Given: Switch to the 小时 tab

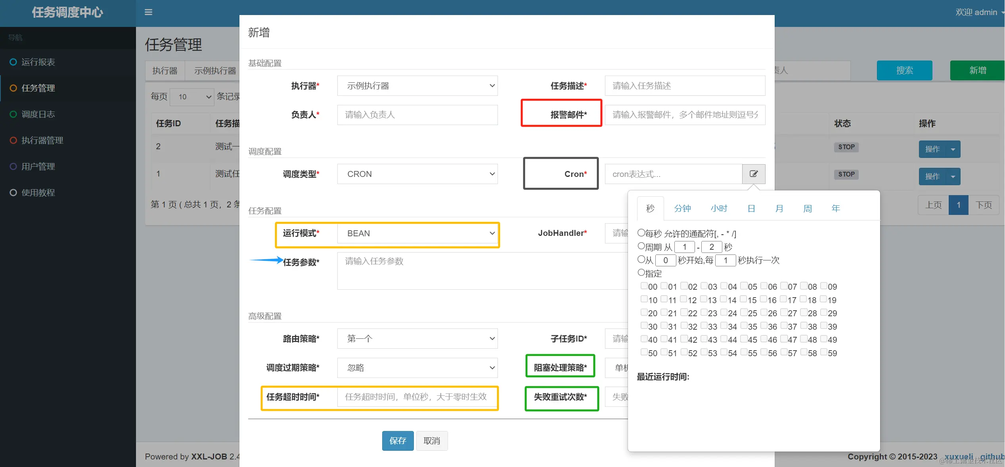Looking at the screenshot, I should click(x=719, y=209).
